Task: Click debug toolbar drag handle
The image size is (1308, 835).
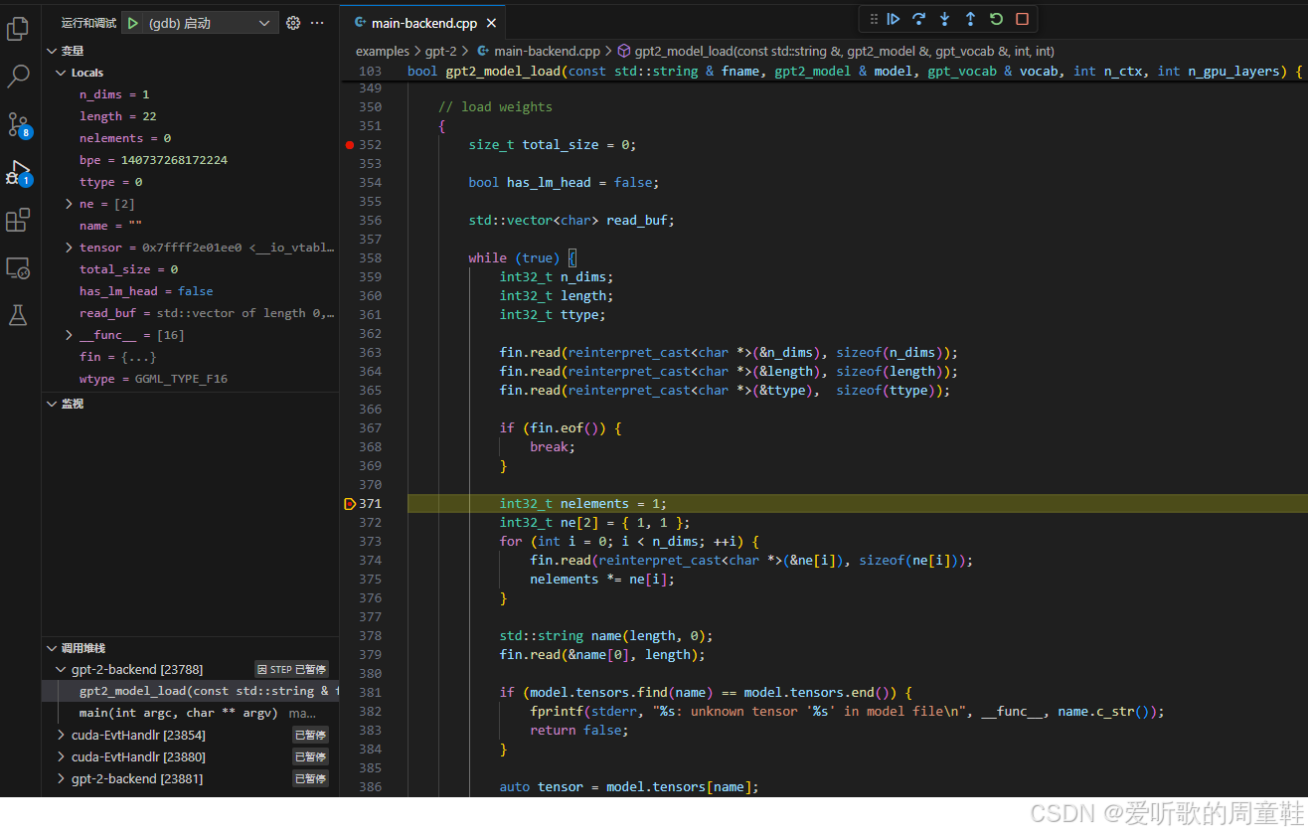Action: (x=873, y=19)
